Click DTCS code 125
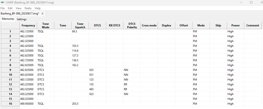Image resolution: width=263 pixels, height=109 pixels. [97, 80]
